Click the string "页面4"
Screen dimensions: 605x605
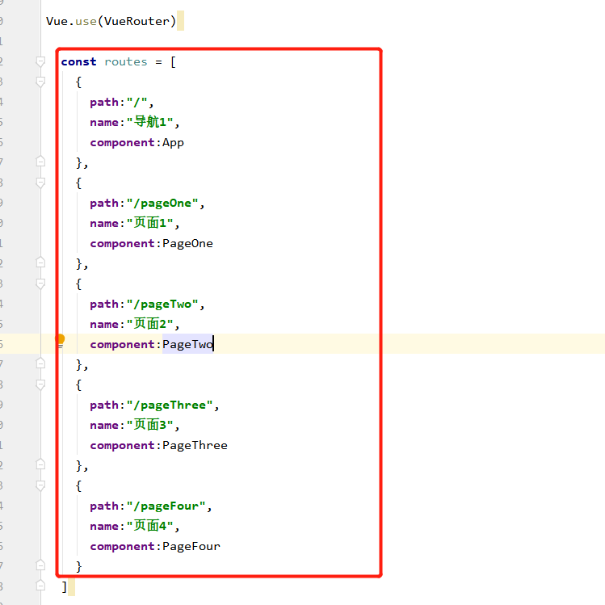(149, 527)
